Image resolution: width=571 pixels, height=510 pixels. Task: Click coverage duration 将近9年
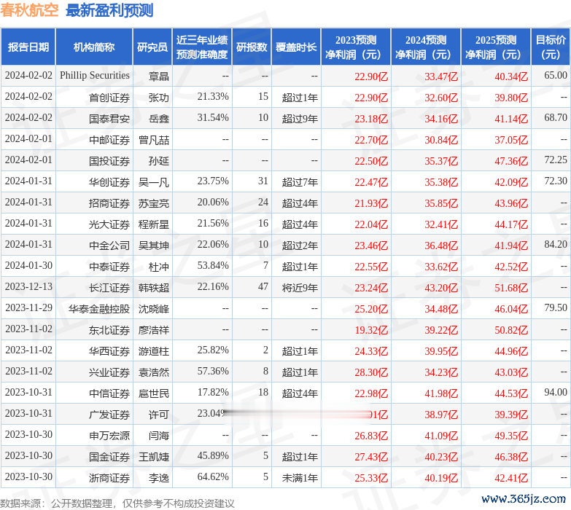pos(300,288)
